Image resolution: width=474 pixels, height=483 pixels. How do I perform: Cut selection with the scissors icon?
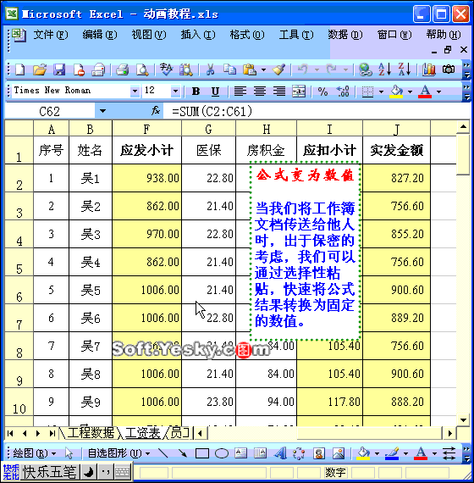210,69
